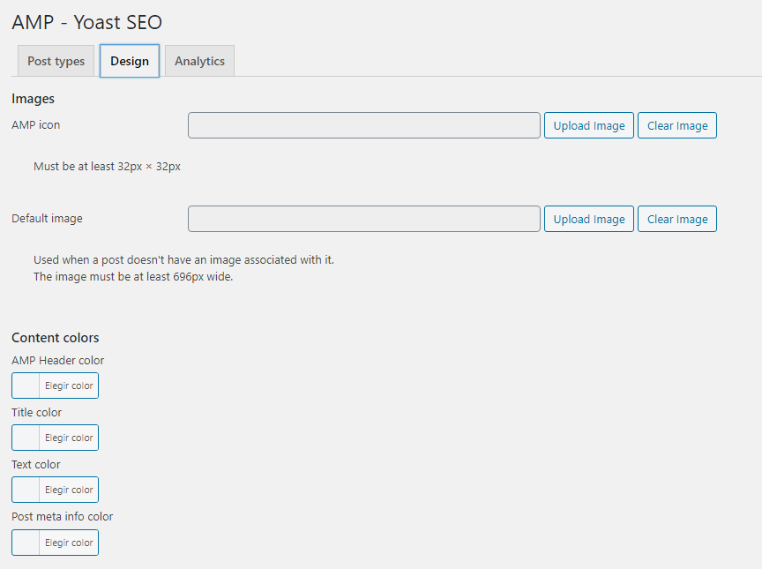Viewport: 762px width, 569px height.
Task: Switch to the Post types tab
Action: pyautogui.click(x=56, y=61)
